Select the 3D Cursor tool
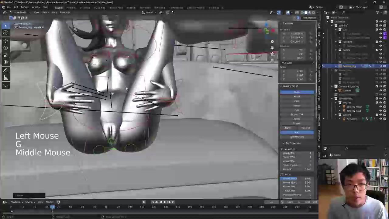This screenshot has width=389, height=219. [x=5, y=33]
